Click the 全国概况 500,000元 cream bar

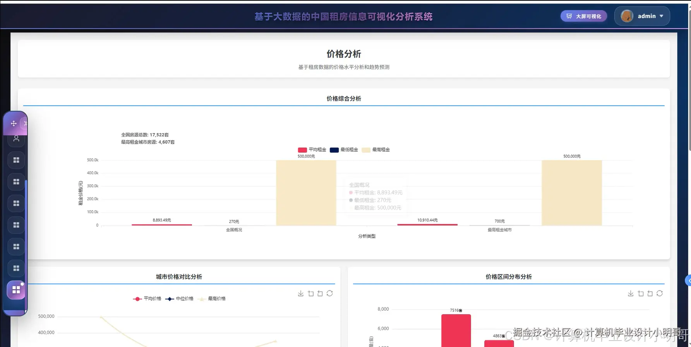click(x=306, y=193)
